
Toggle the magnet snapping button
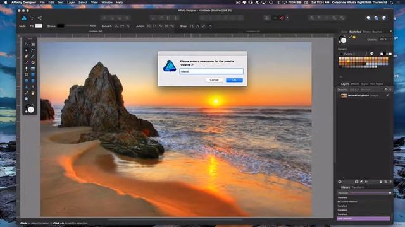tap(282, 18)
